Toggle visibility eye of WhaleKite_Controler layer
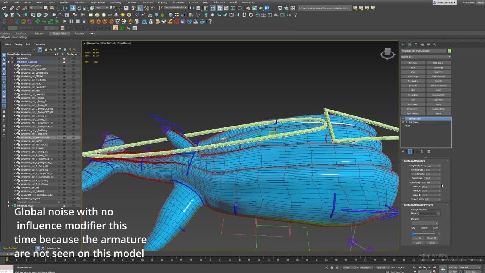Viewport: 485px width, 273px height. pos(12,62)
